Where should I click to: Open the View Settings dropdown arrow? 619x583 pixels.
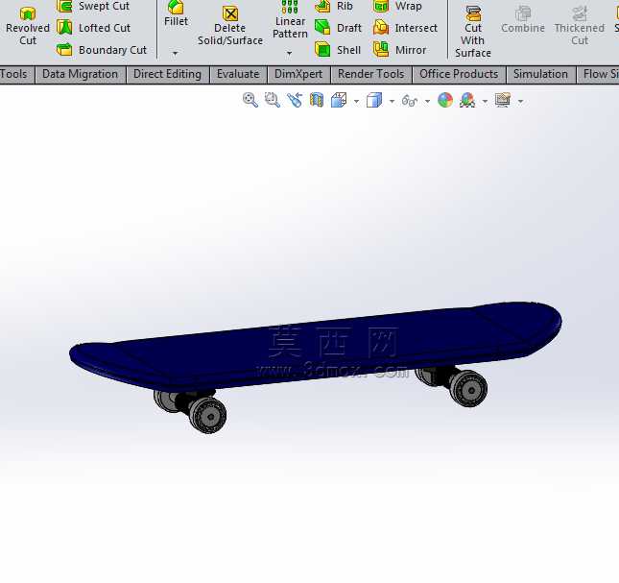click(521, 102)
